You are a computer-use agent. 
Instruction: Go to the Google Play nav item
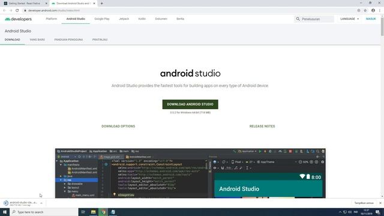tap(102, 19)
